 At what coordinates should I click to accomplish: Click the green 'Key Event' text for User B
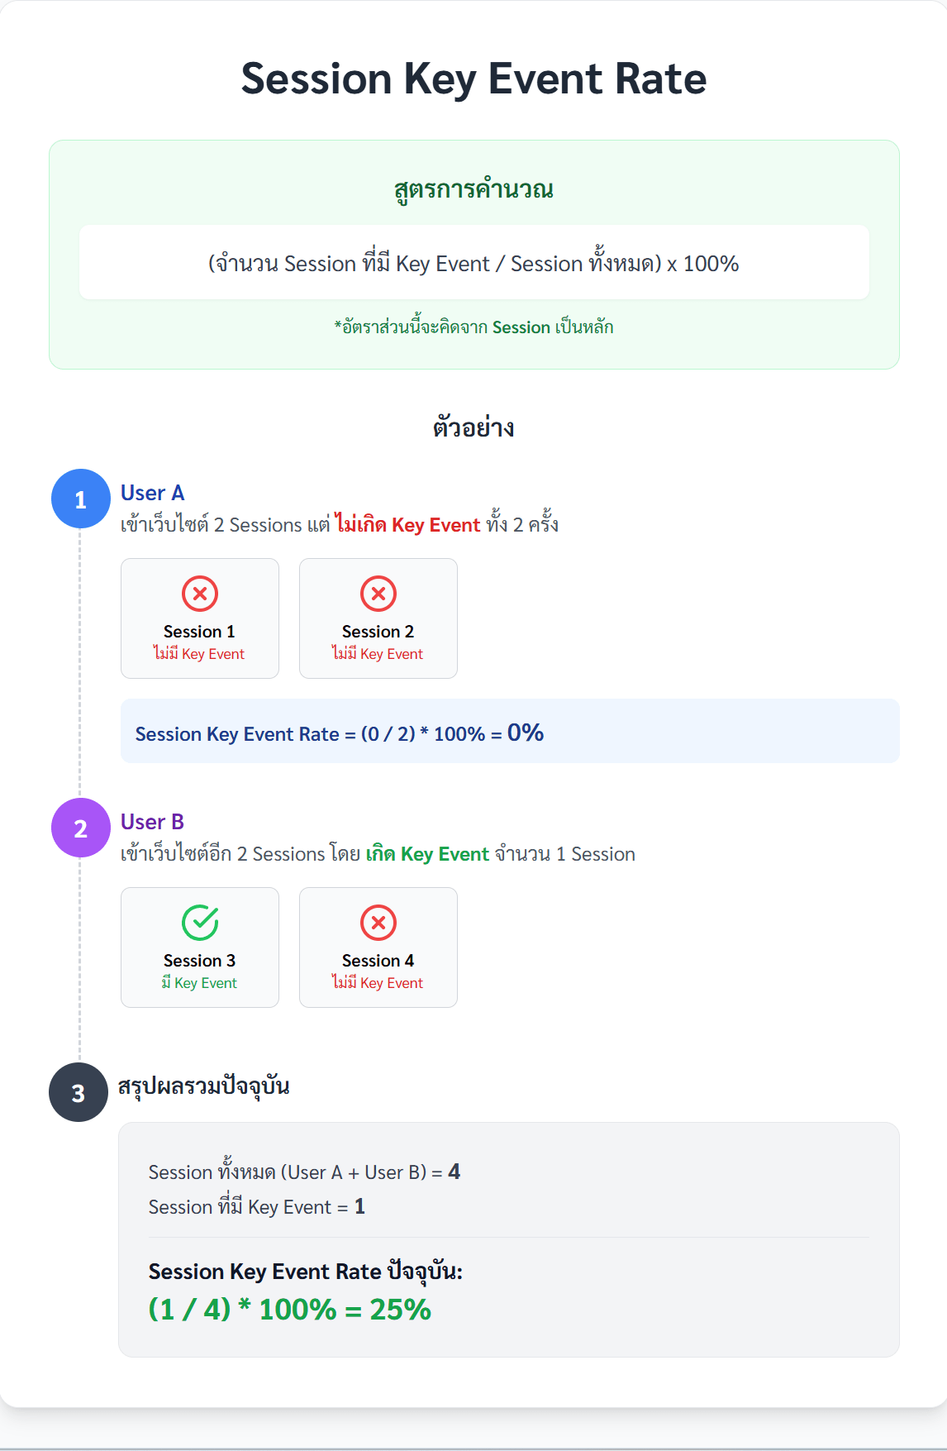[x=445, y=854]
